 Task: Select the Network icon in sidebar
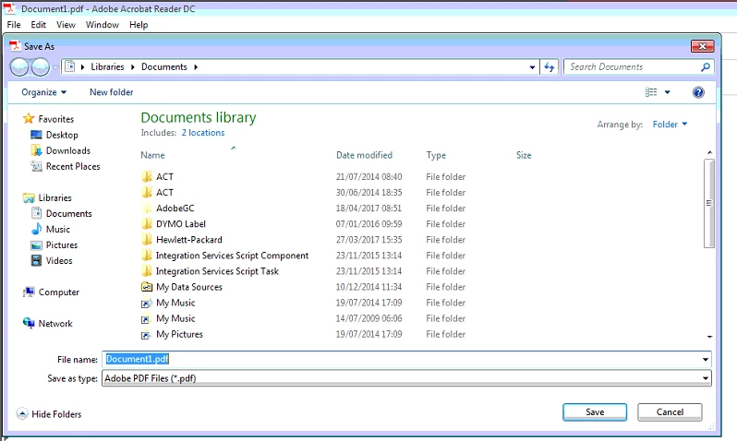click(29, 323)
